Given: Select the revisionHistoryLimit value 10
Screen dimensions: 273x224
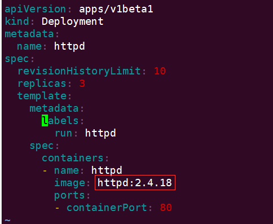Looking at the screenshot, I should tap(160, 71).
